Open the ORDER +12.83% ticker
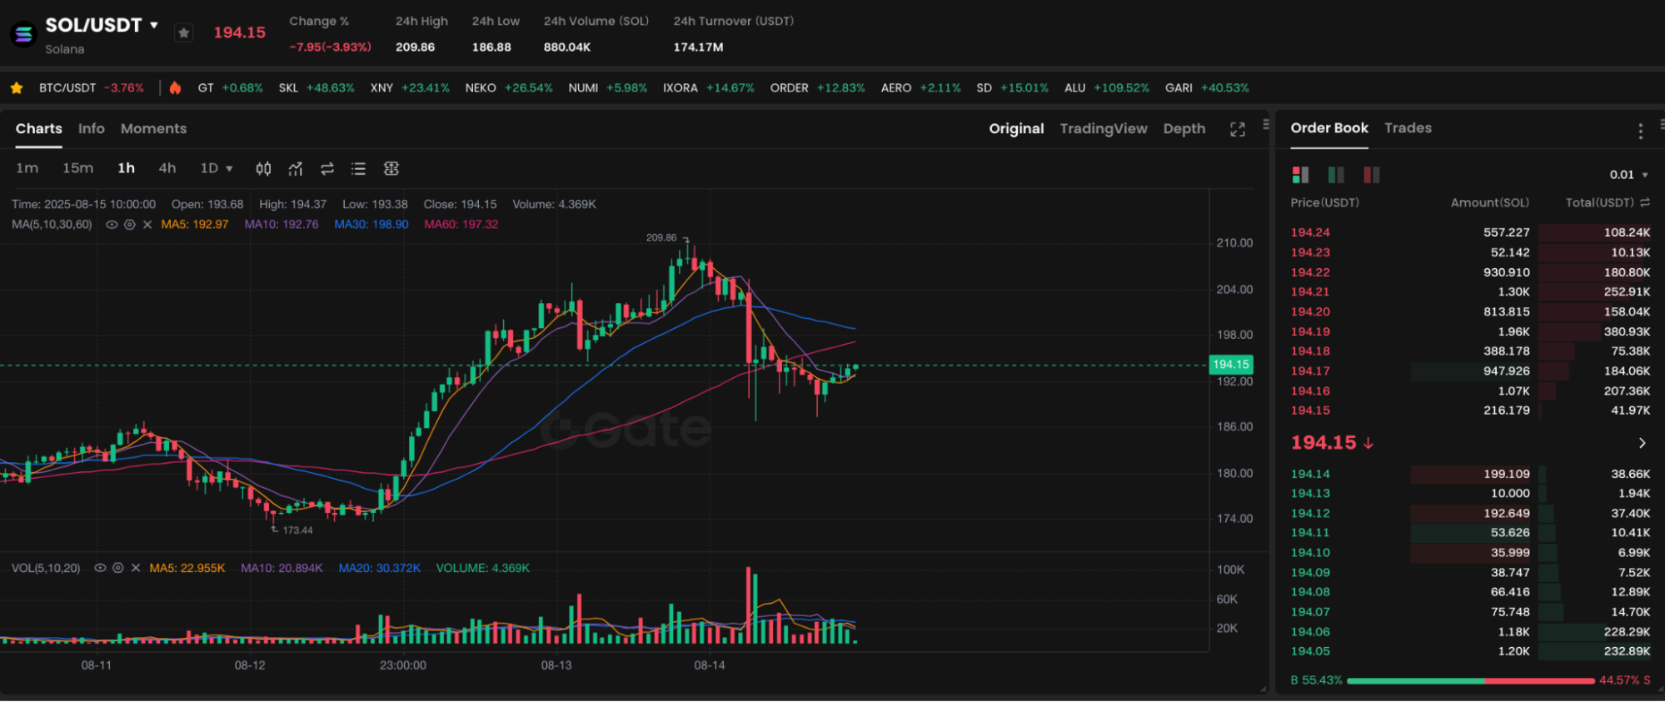The width and height of the screenshot is (1665, 702). [x=817, y=87]
